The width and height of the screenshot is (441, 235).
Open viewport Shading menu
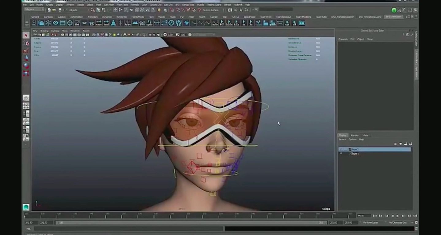(x=44, y=31)
